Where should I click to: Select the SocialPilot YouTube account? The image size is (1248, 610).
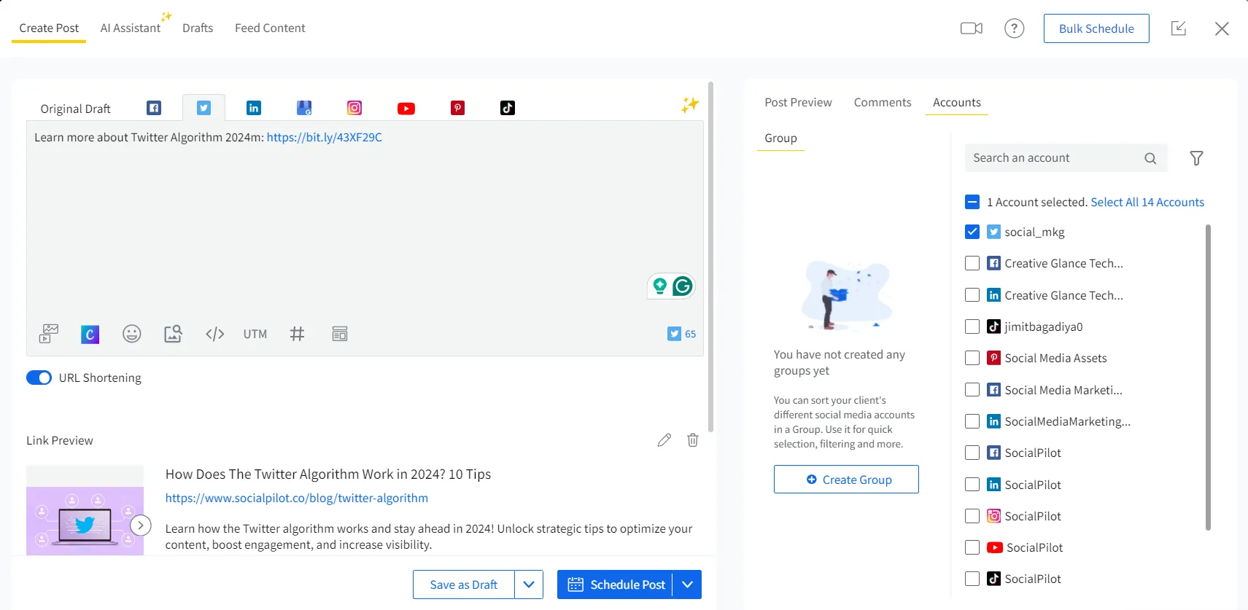point(972,547)
